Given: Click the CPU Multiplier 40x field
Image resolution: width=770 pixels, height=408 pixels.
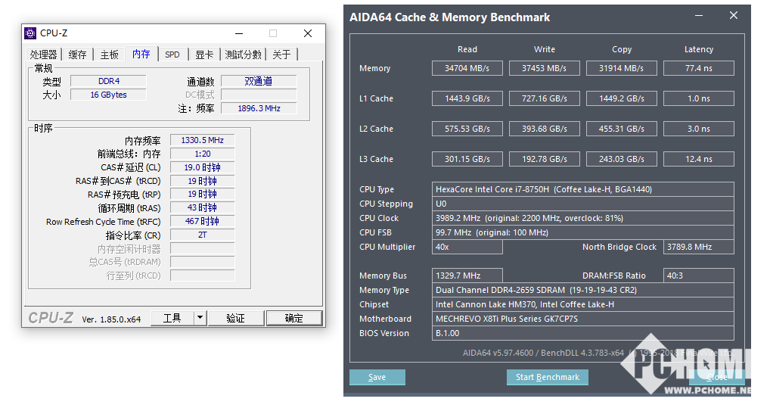Looking at the screenshot, I should coord(467,247).
